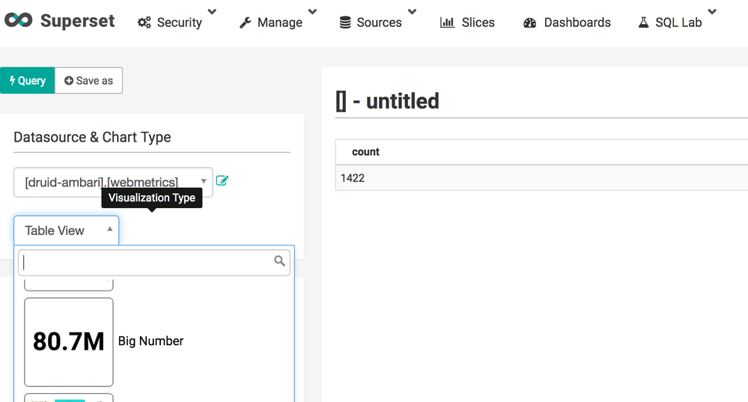Click the magnifier icon in search box
The image size is (748, 402).
click(x=279, y=261)
